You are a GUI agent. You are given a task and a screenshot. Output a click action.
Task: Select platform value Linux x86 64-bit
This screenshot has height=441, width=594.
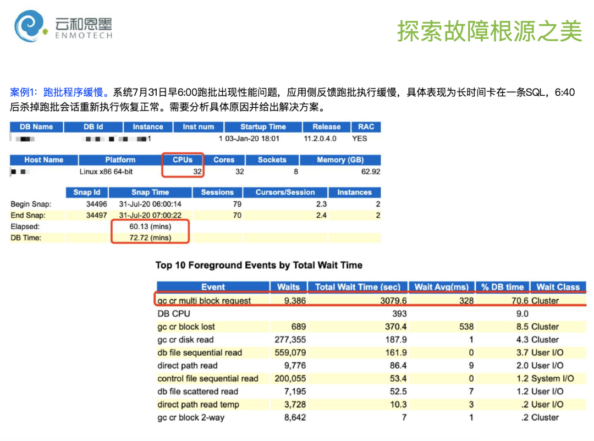tap(106, 172)
